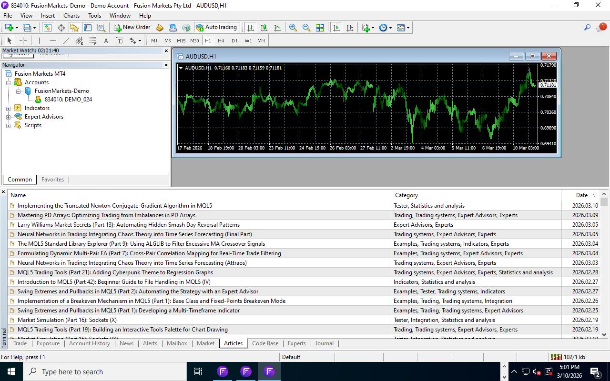
Task: Switch Navigator to the Favorites tab
Action: 52,180
